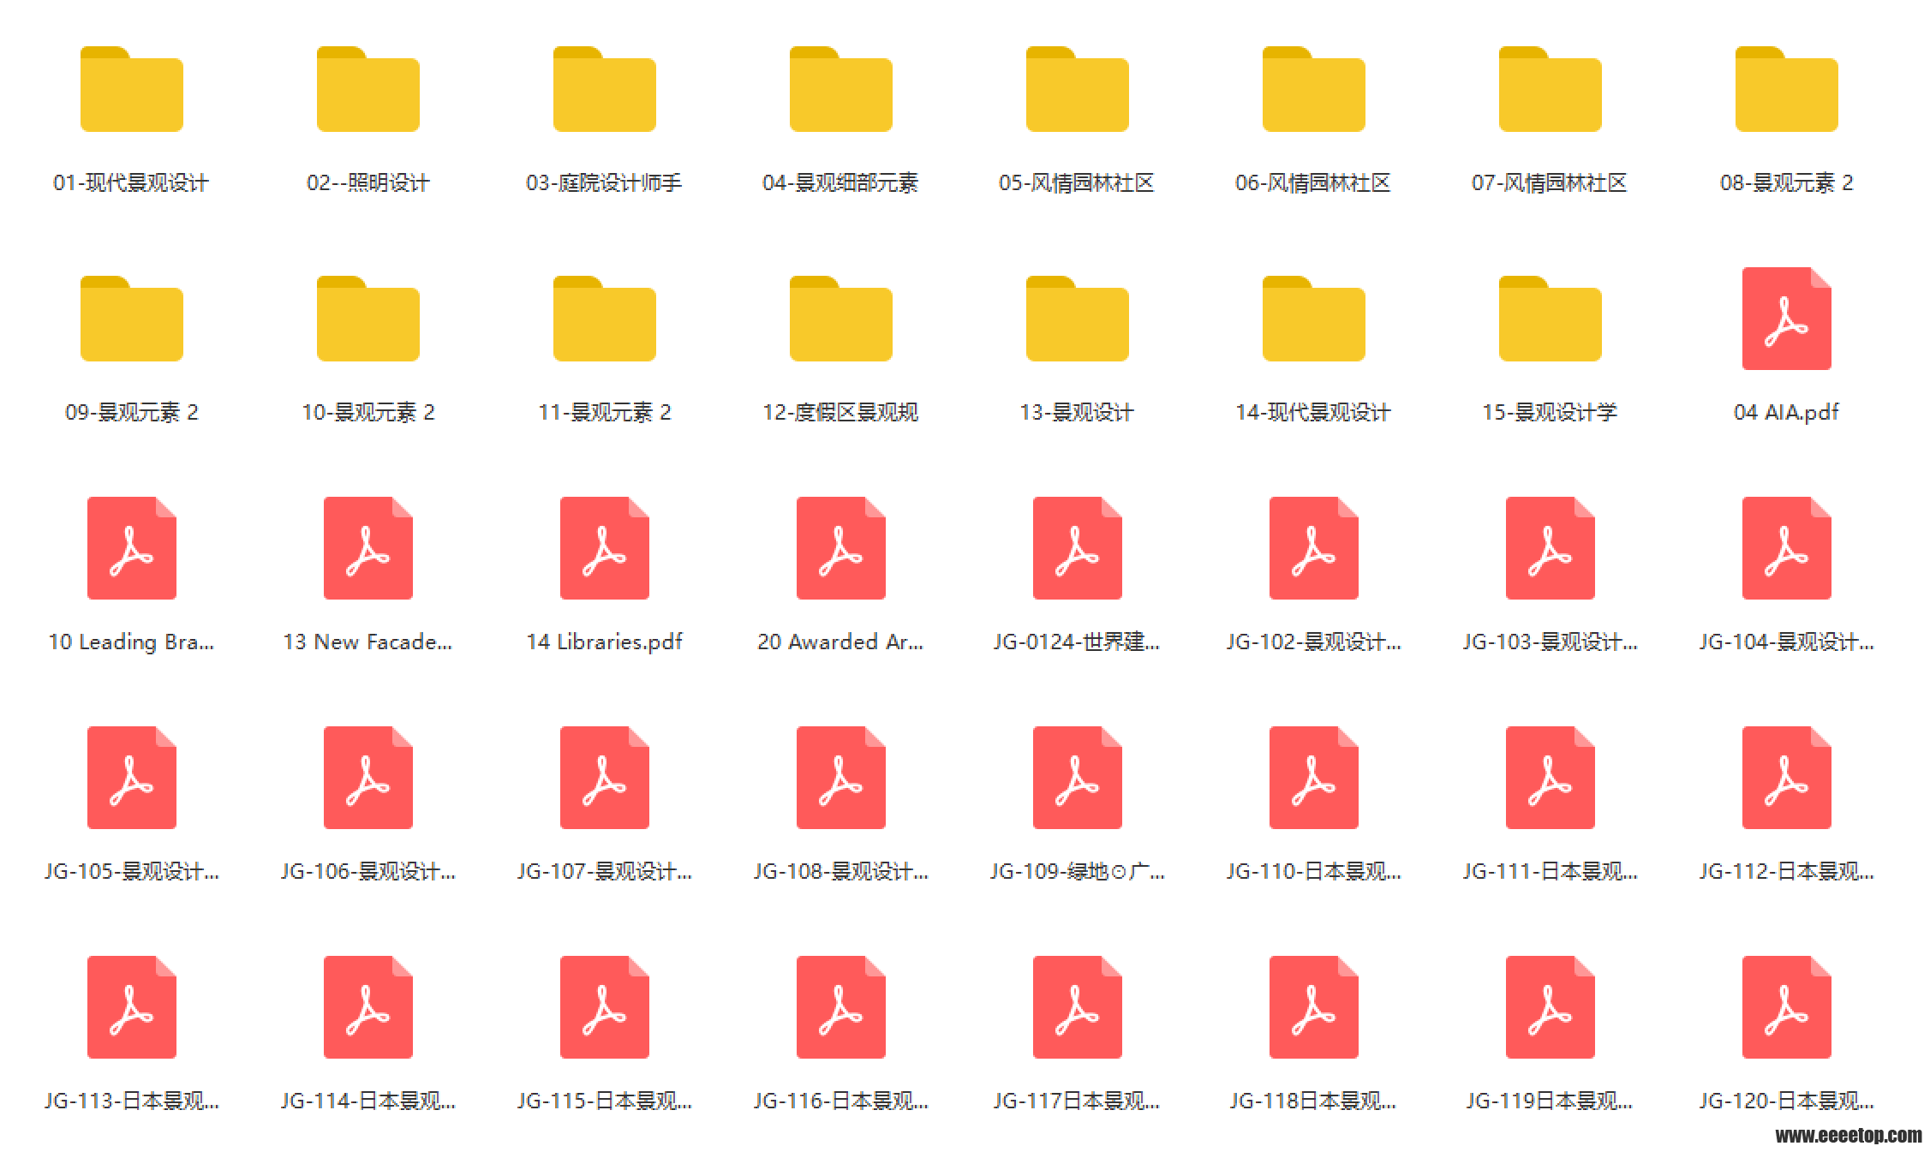
Task: Select the JG-104-景观设计... PDF icon
Action: [x=1786, y=548]
